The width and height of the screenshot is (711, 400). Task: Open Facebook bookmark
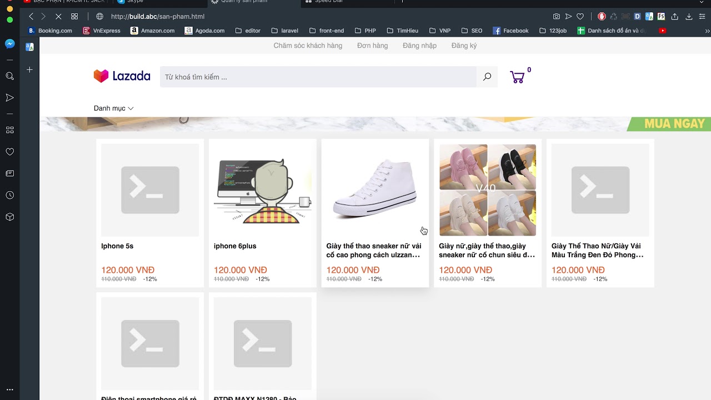(x=510, y=31)
